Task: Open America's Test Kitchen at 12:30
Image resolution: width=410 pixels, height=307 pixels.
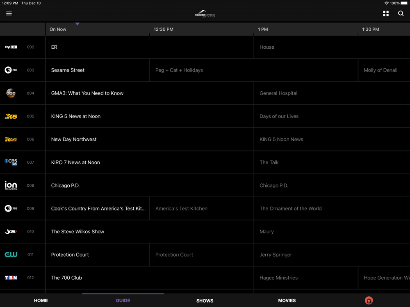Action: (x=202, y=208)
